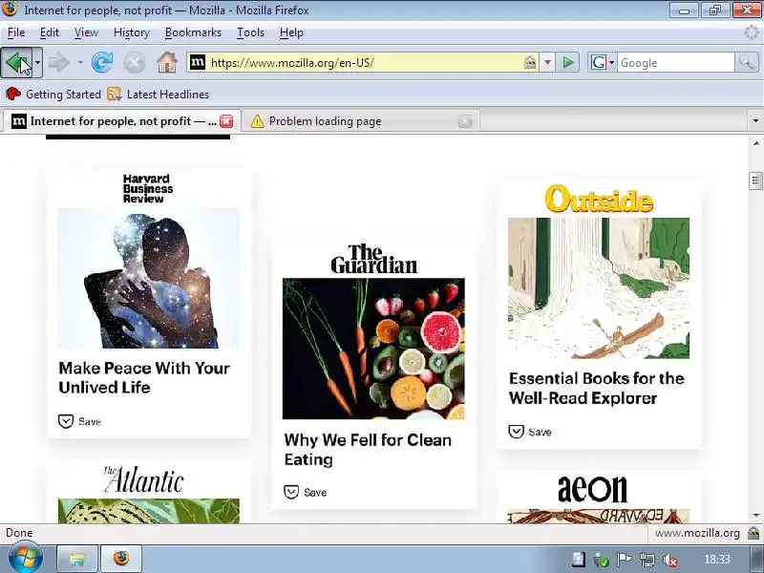
Task: Click The Atlantic logo
Action: pos(144,479)
